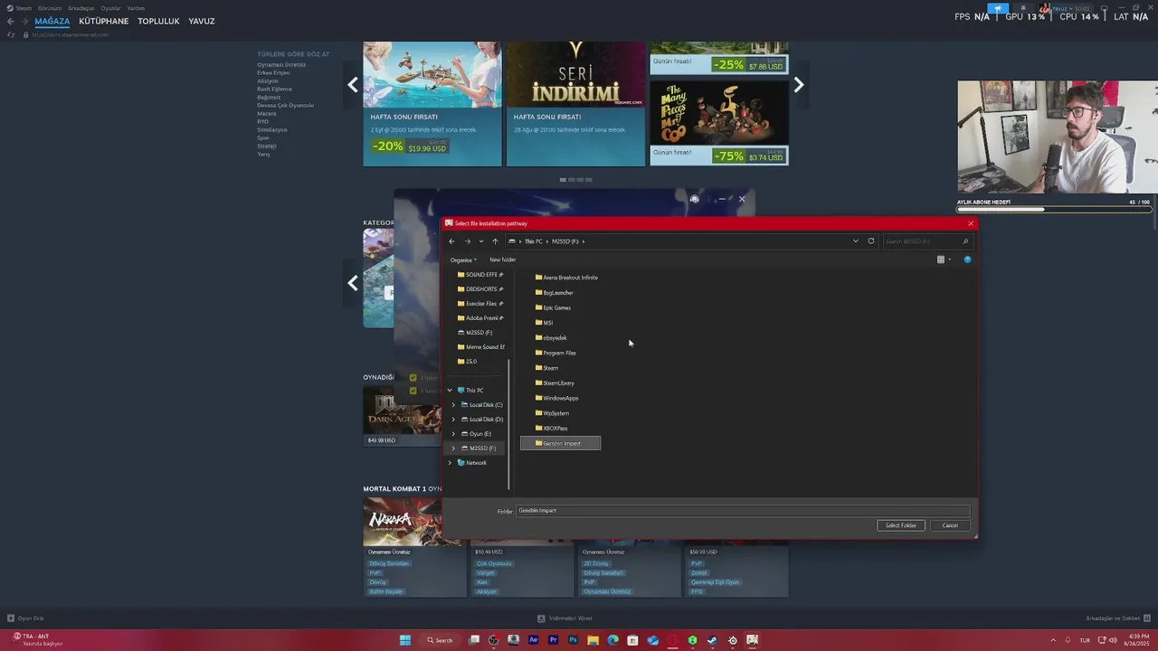The width and height of the screenshot is (1158, 651).
Task: Open Photoshop from taskbar
Action: (573, 640)
